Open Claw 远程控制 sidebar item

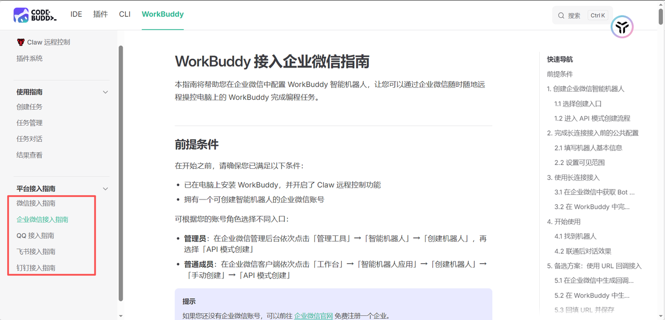[x=43, y=42]
